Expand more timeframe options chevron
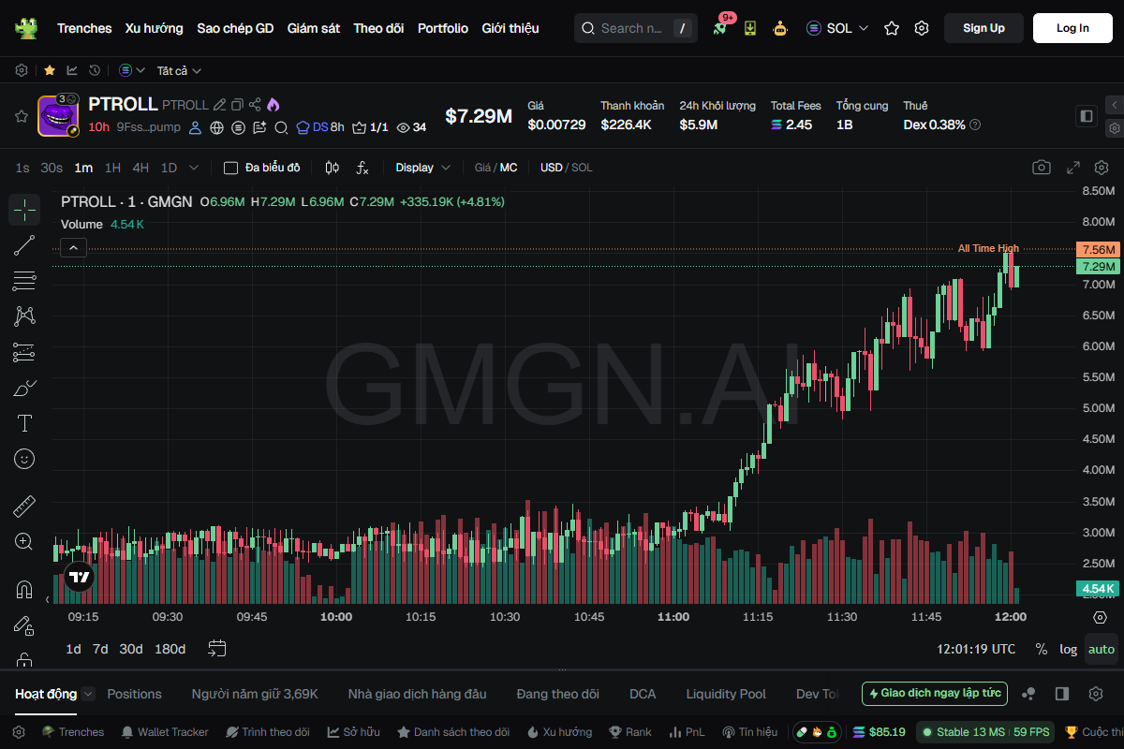This screenshot has height=749, width=1124. tap(194, 168)
